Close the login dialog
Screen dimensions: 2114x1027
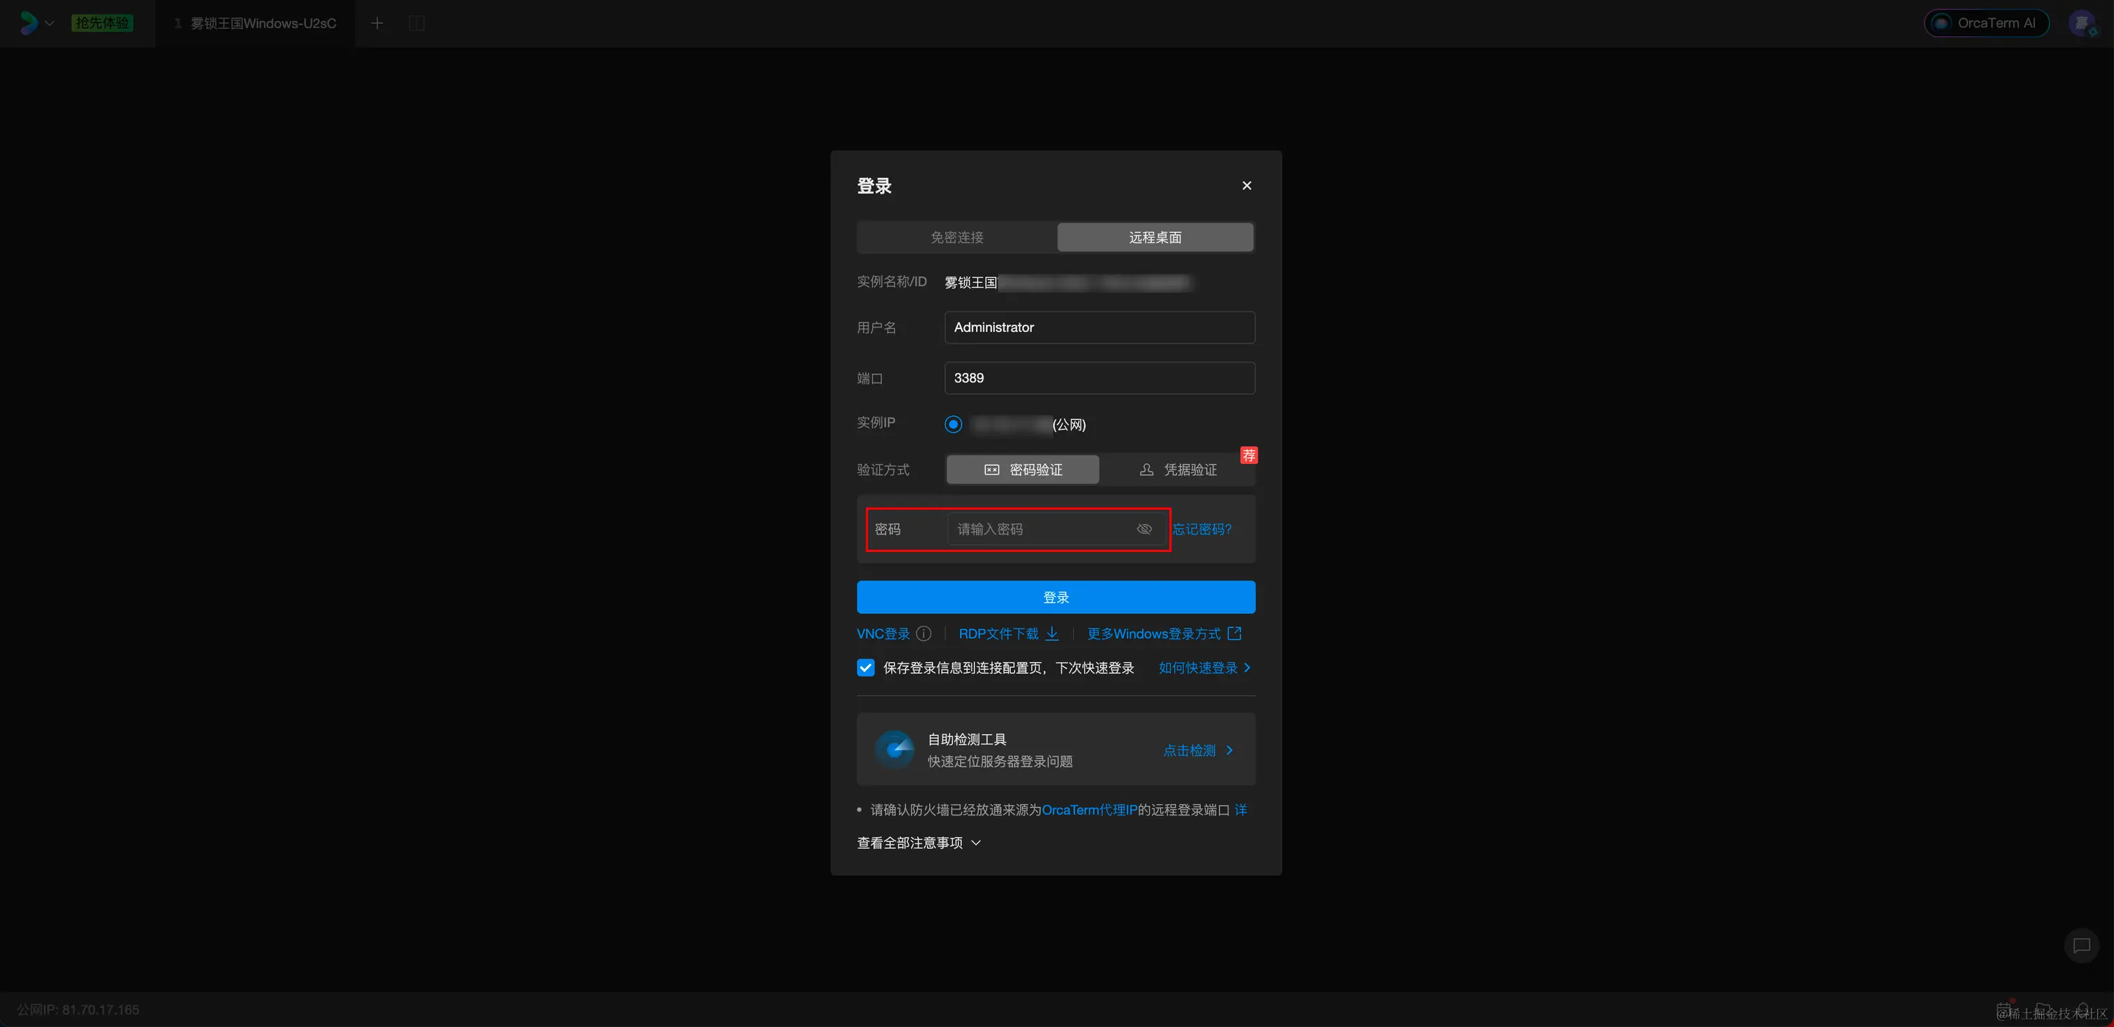(1246, 185)
